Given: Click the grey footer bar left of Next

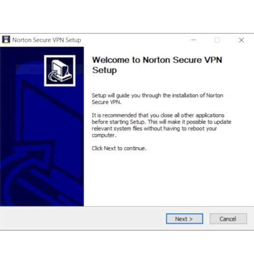Looking at the screenshot, I should pos(82,218).
